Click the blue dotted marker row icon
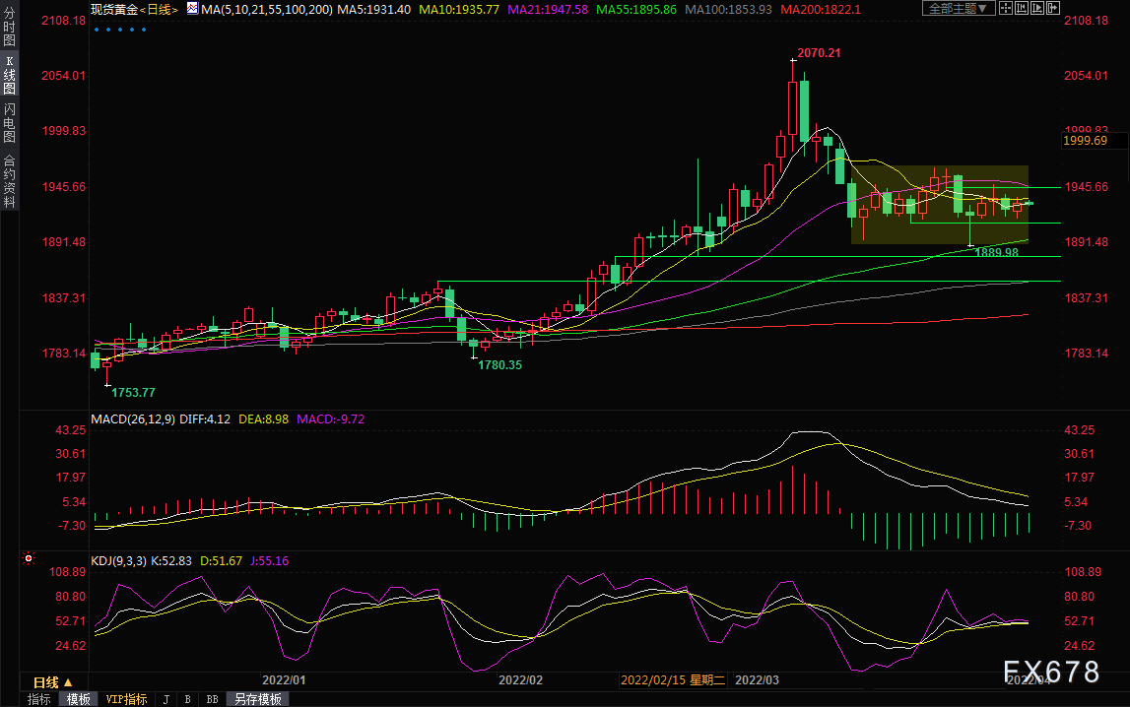This screenshot has width=1130, height=707. click(x=120, y=30)
